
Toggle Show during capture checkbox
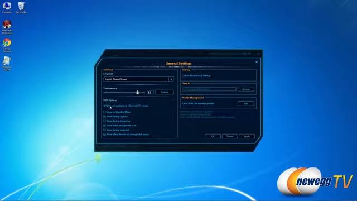(104, 117)
